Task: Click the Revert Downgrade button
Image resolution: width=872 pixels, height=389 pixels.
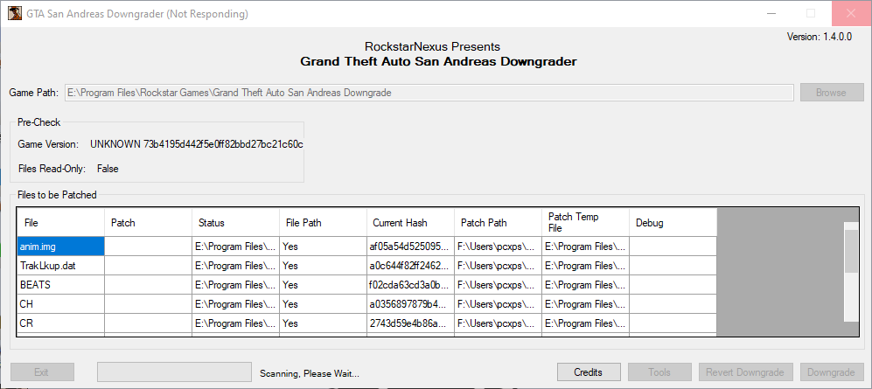Action: (x=745, y=372)
